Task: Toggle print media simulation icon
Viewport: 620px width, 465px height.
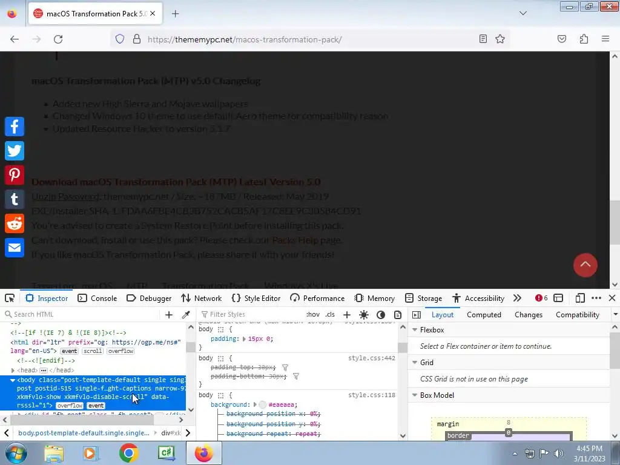Action: pos(398,314)
